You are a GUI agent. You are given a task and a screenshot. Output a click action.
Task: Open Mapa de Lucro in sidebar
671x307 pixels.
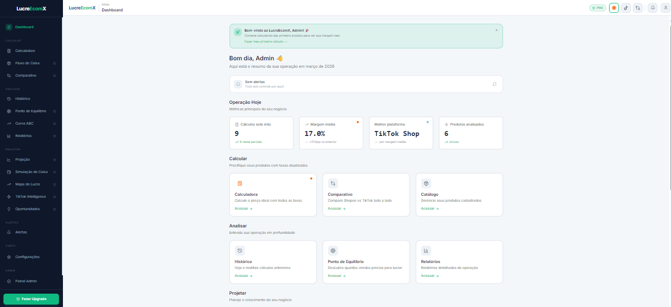tap(31, 184)
